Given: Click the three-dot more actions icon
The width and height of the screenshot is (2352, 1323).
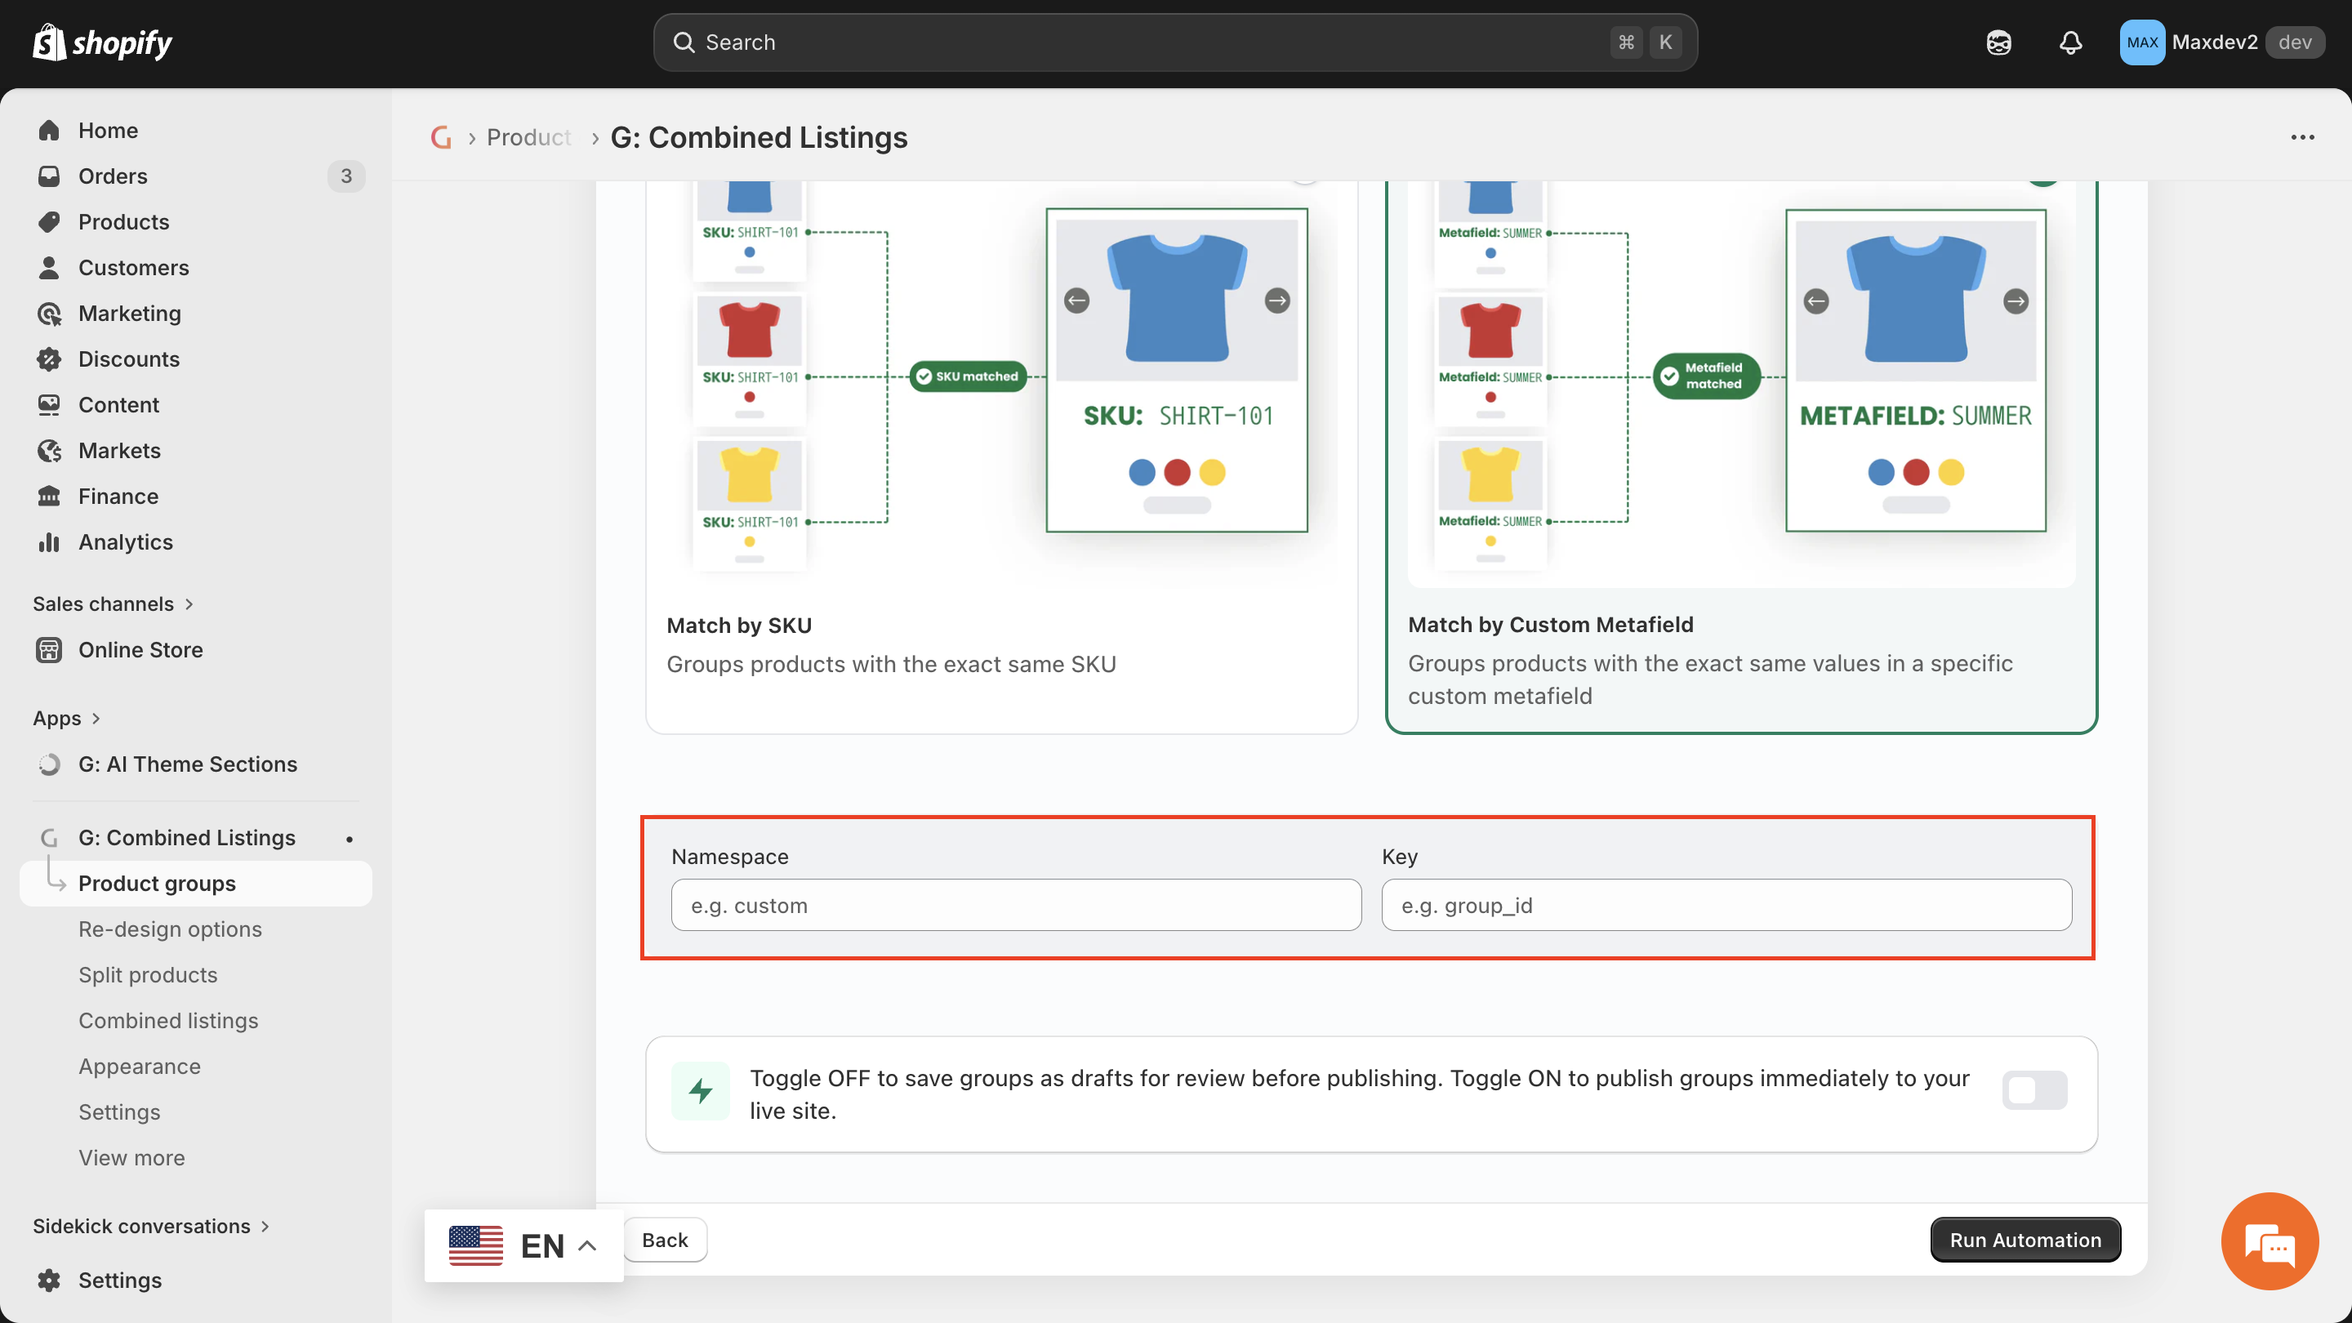Looking at the screenshot, I should point(2302,137).
